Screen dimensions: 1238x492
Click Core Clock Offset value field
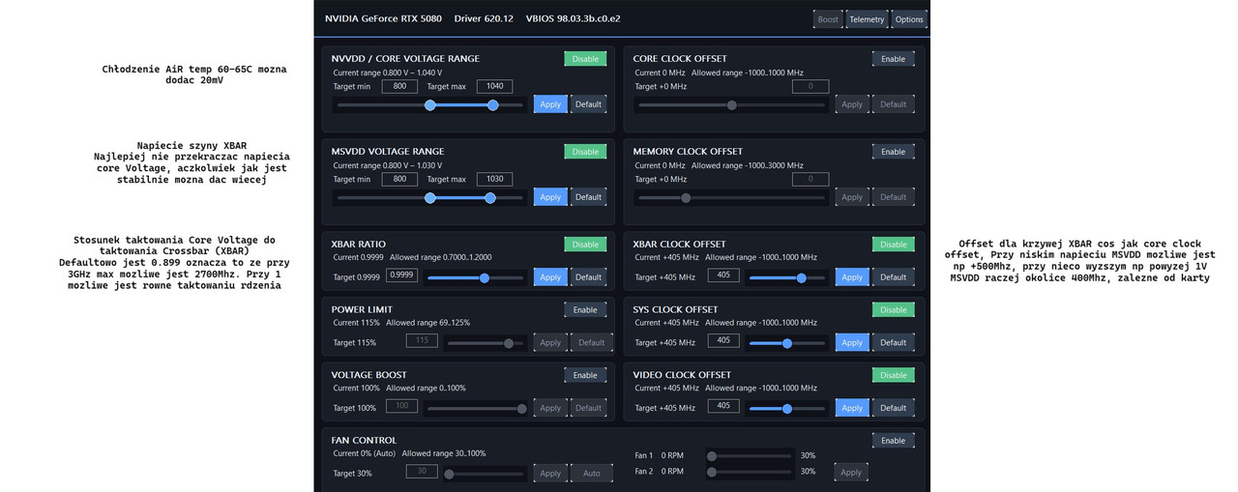[x=811, y=86]
